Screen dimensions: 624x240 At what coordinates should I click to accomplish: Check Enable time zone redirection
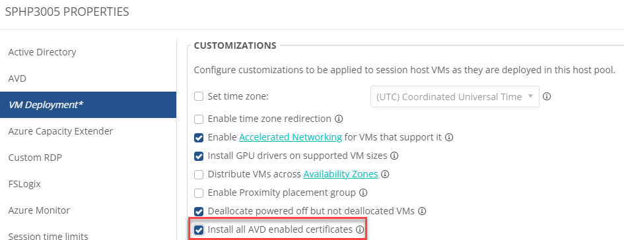point(199,119)
